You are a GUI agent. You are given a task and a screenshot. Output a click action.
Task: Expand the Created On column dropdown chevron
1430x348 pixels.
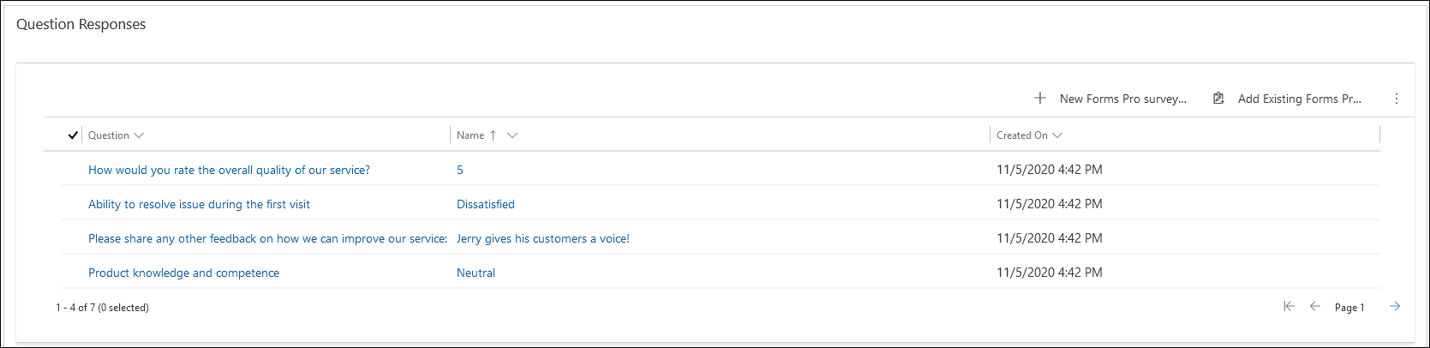tap(1057, 135)
